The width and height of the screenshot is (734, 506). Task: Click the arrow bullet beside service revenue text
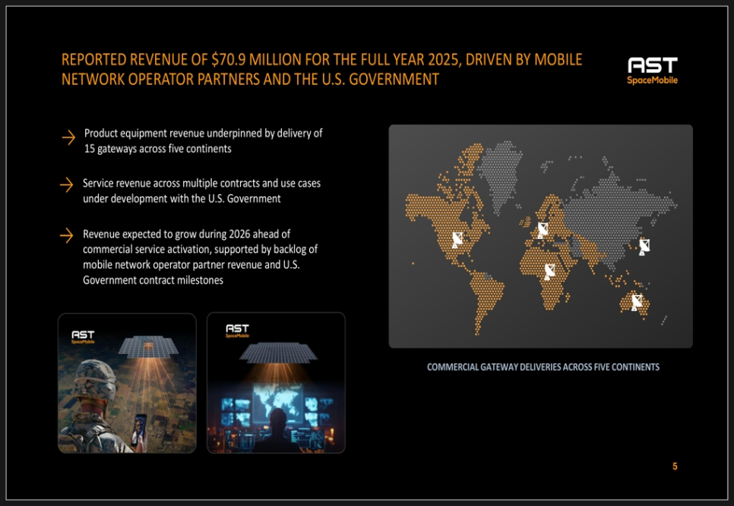pyautogui.click(x=68, y=185)
